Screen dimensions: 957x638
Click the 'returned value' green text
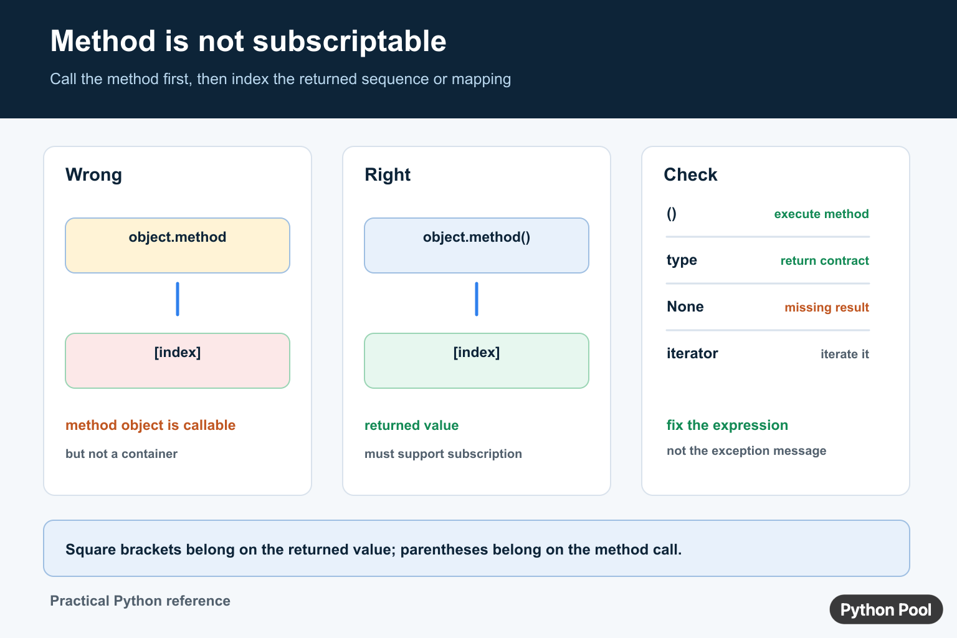(x=411, y=425)
